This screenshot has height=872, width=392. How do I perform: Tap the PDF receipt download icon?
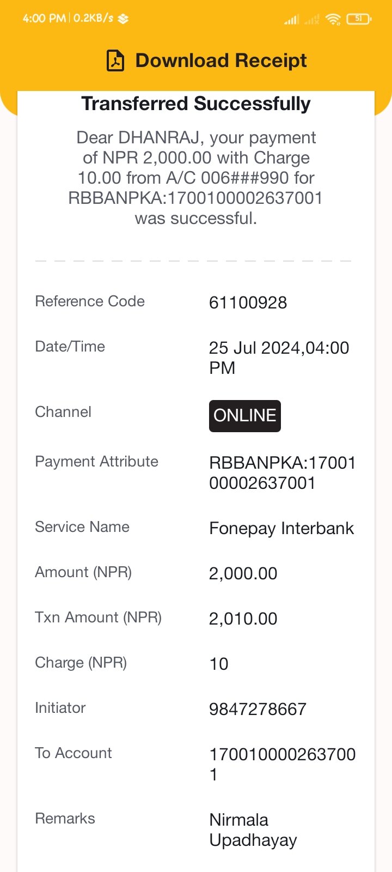115,60
